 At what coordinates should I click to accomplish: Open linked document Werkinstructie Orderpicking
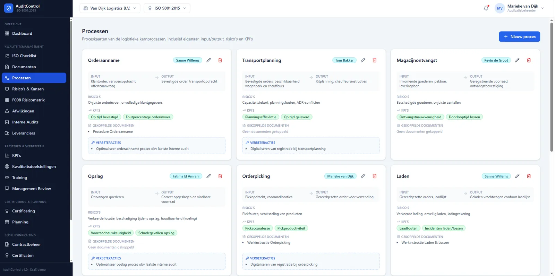click(x=269, y=243)
